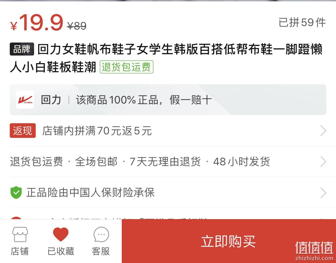Viewport: 336px width, 263px height.
Task: Expand the service guarantees row chevron
Action: click(323, 162)
